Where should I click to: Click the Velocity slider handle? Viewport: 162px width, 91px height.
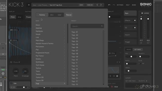pyautogui.click(x=140, y=57)
